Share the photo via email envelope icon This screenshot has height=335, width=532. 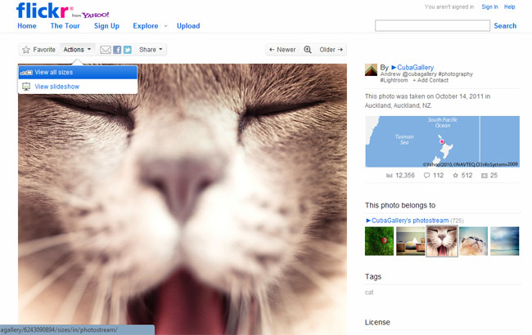click(105, 50)
